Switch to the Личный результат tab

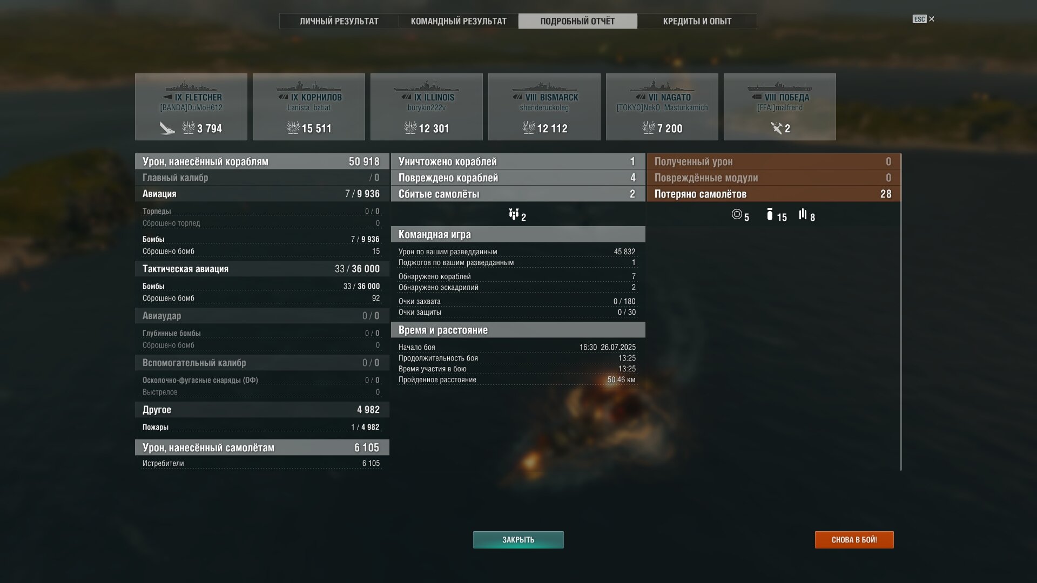[339, 21]
